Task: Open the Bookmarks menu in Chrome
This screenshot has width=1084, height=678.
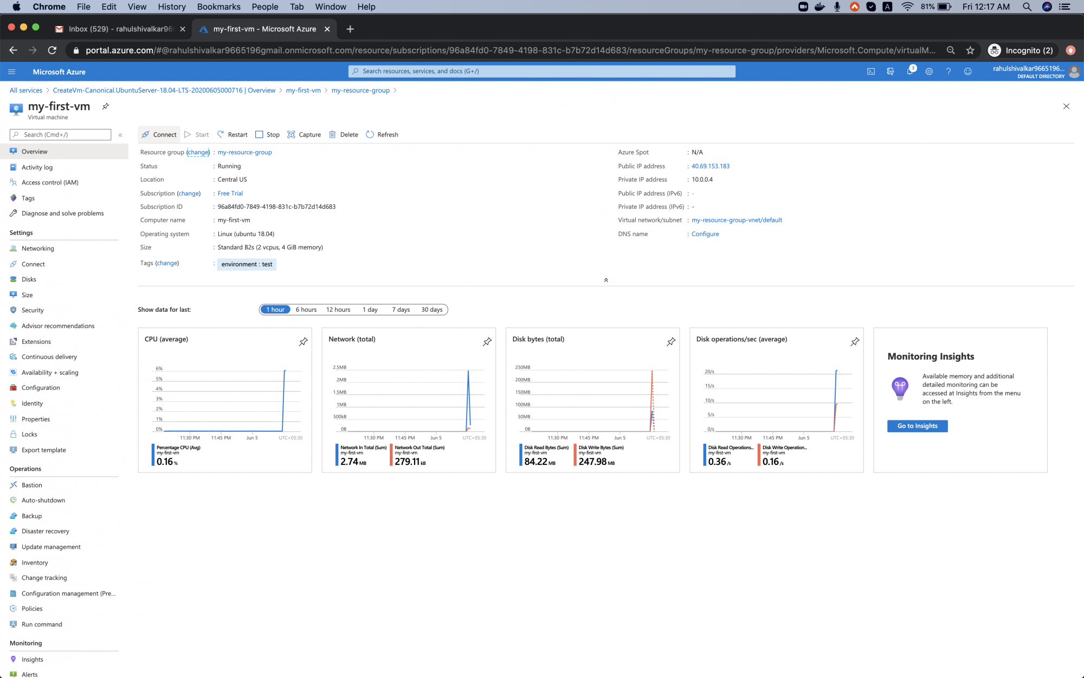Action: 218,7
